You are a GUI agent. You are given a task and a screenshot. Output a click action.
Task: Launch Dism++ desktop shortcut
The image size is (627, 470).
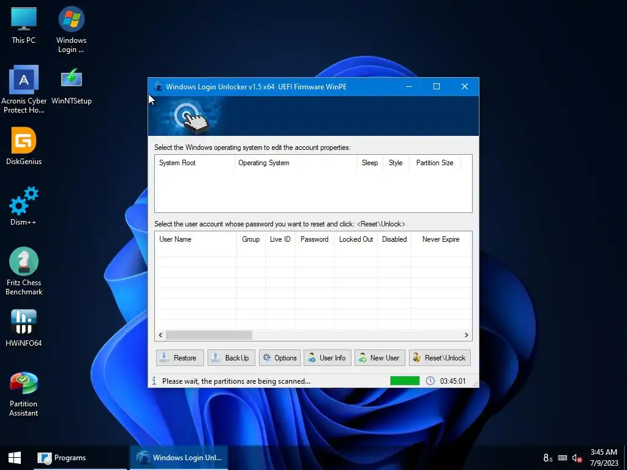tap(24, 206)
